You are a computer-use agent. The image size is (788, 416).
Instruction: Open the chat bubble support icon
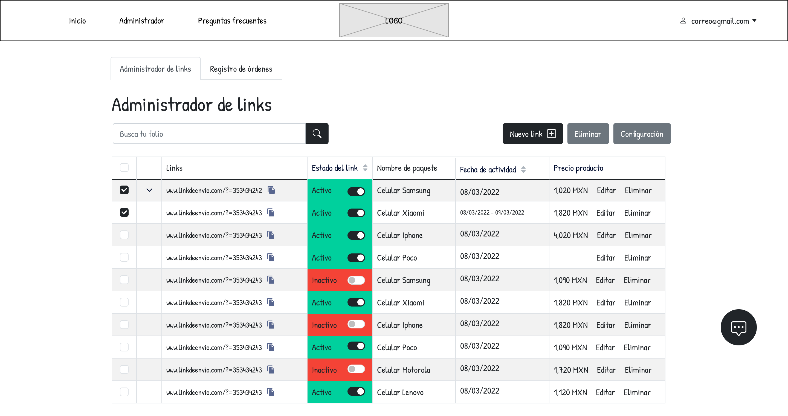[738, 327]
